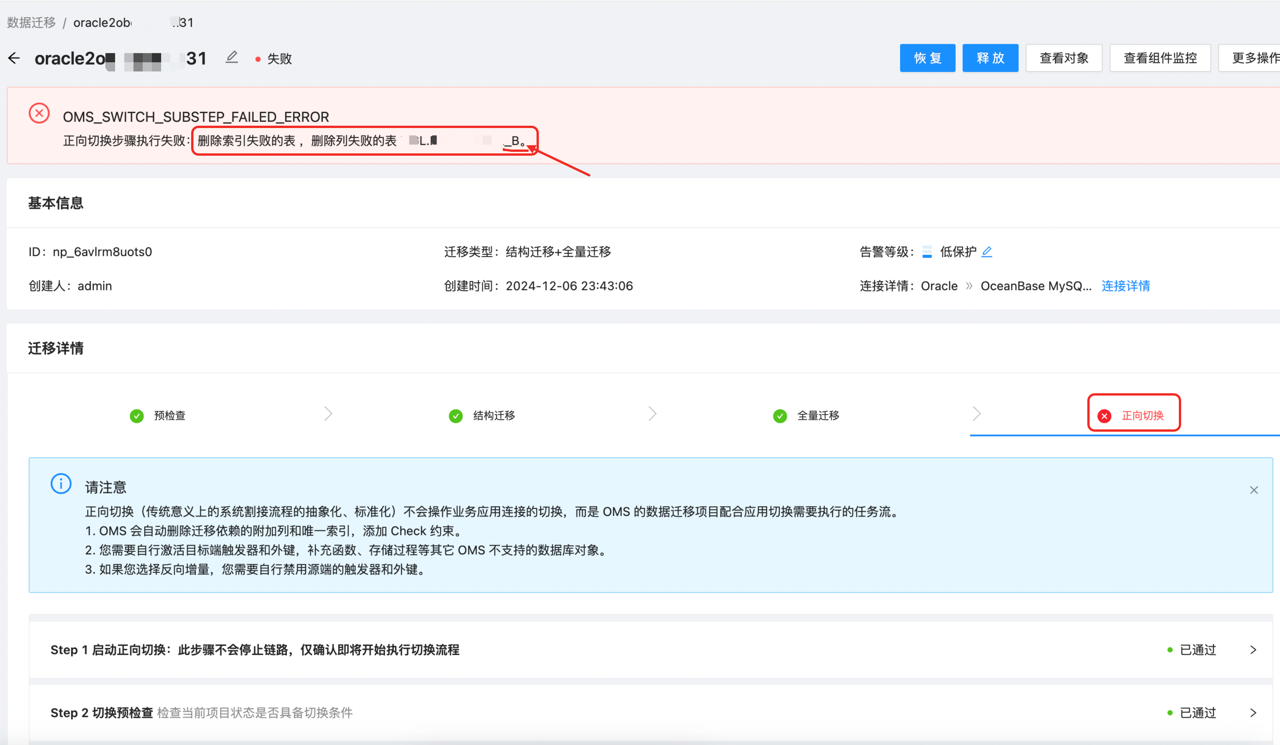Screen dimensions: 1280x745
Task: Click the back arrow beside the project title
Action: 14,58
